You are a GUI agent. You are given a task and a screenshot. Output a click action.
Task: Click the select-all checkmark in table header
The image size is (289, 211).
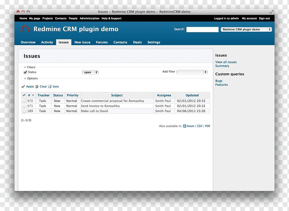pyautogui.click(x=24, y=95)
